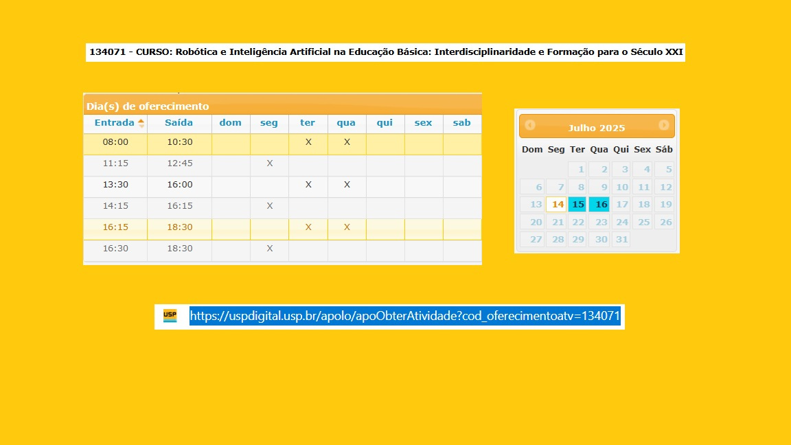
Task: Click the 'ter' column header
Action: (x=308, y=123)
